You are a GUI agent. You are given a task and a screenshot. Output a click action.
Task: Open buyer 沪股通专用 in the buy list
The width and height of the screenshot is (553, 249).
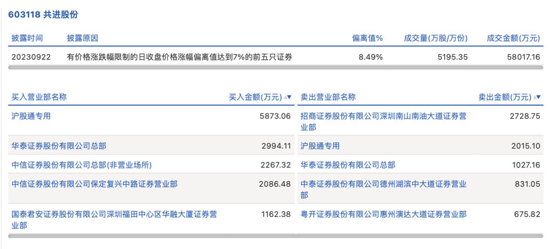click(x=31, y=116)
